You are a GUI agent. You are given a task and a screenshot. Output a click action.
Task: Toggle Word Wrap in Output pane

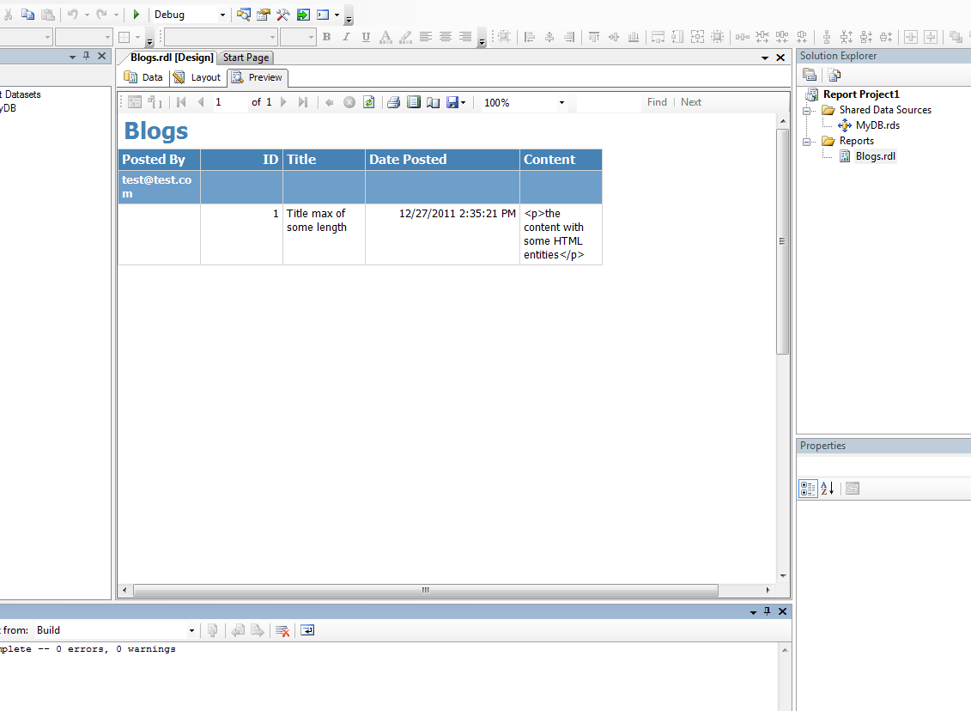pyautogui.click(x=307, y=630)
